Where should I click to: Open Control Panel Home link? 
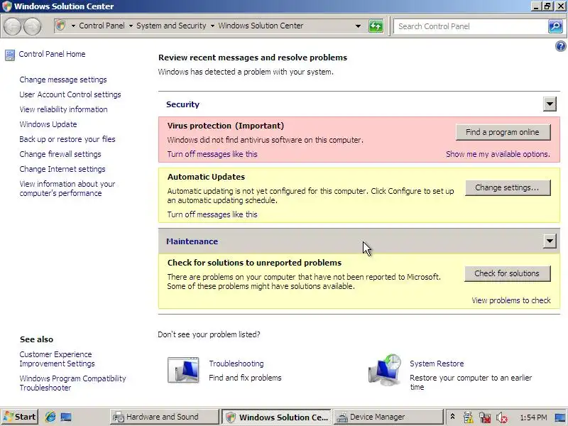click(x=52, y=54)
